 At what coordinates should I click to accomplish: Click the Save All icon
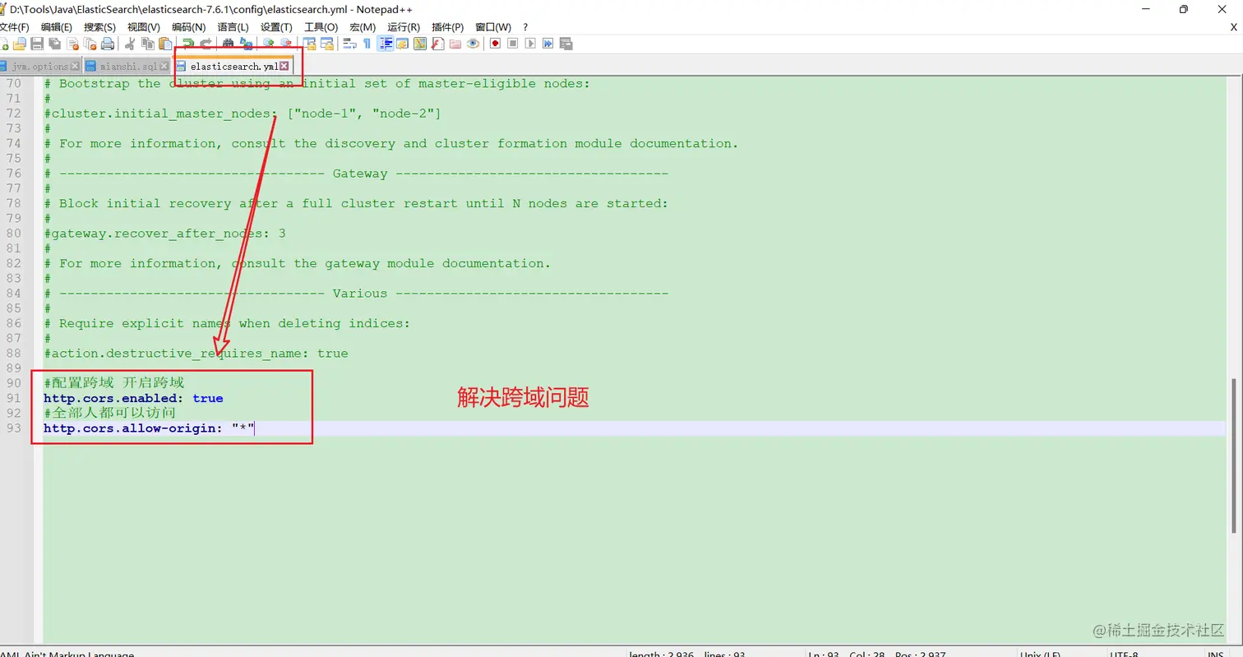(x=54, y=44)
